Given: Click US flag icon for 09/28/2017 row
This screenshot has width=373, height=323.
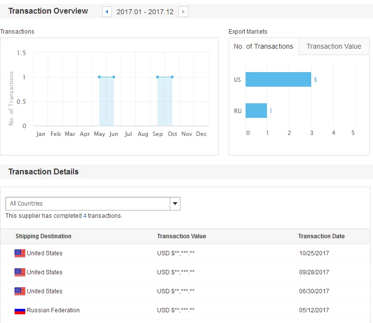Looking at the screenshot, I should [x=20, y=272].
